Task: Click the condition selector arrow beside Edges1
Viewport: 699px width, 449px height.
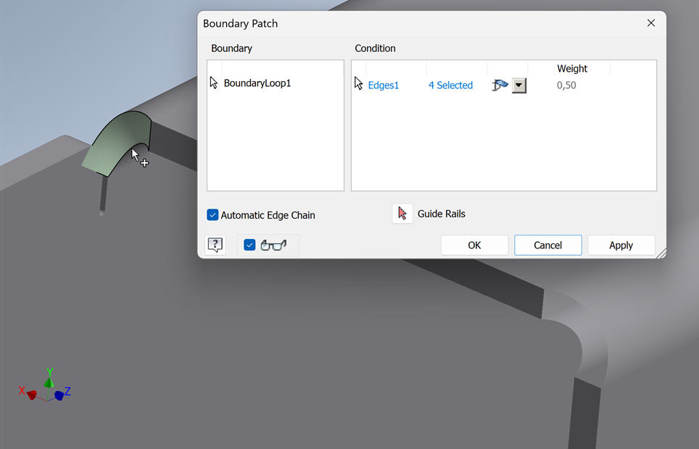Action: (x=358, y=83)
